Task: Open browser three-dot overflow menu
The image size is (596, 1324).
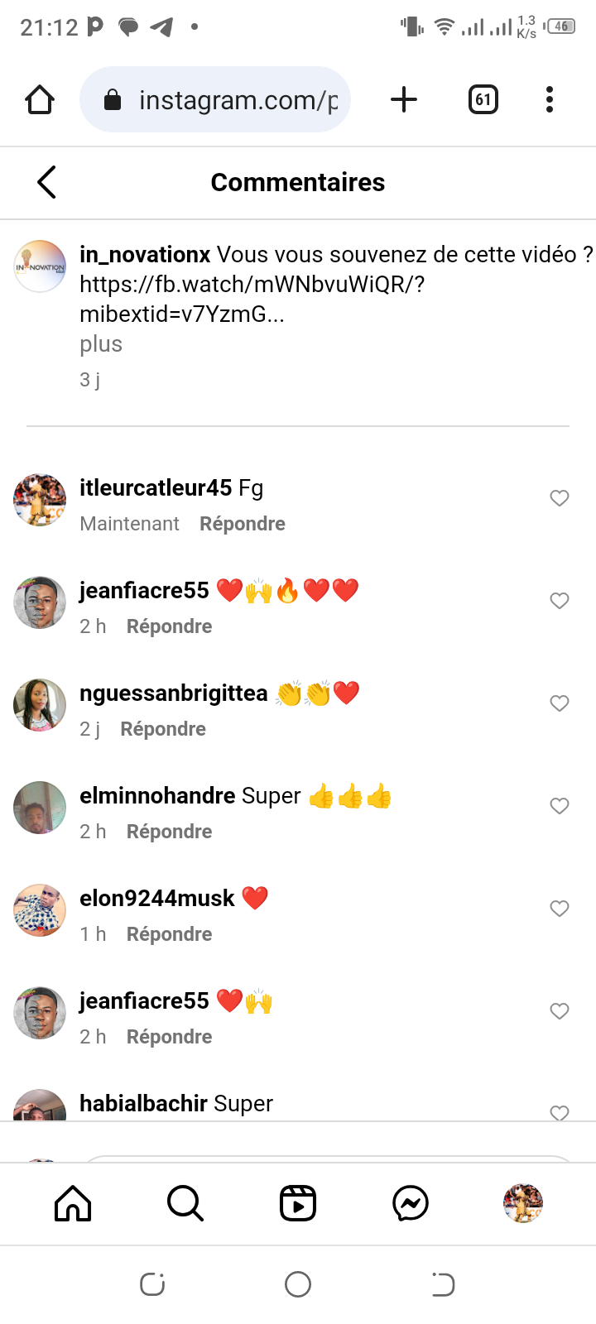Action: point(550,100)
